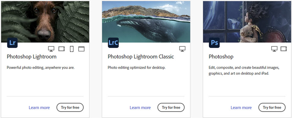Click the whale underwater image
The image size is (292, 118).
pos(146,22)
